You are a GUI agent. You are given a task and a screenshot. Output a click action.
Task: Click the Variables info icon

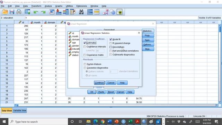[x=66, y=12]
